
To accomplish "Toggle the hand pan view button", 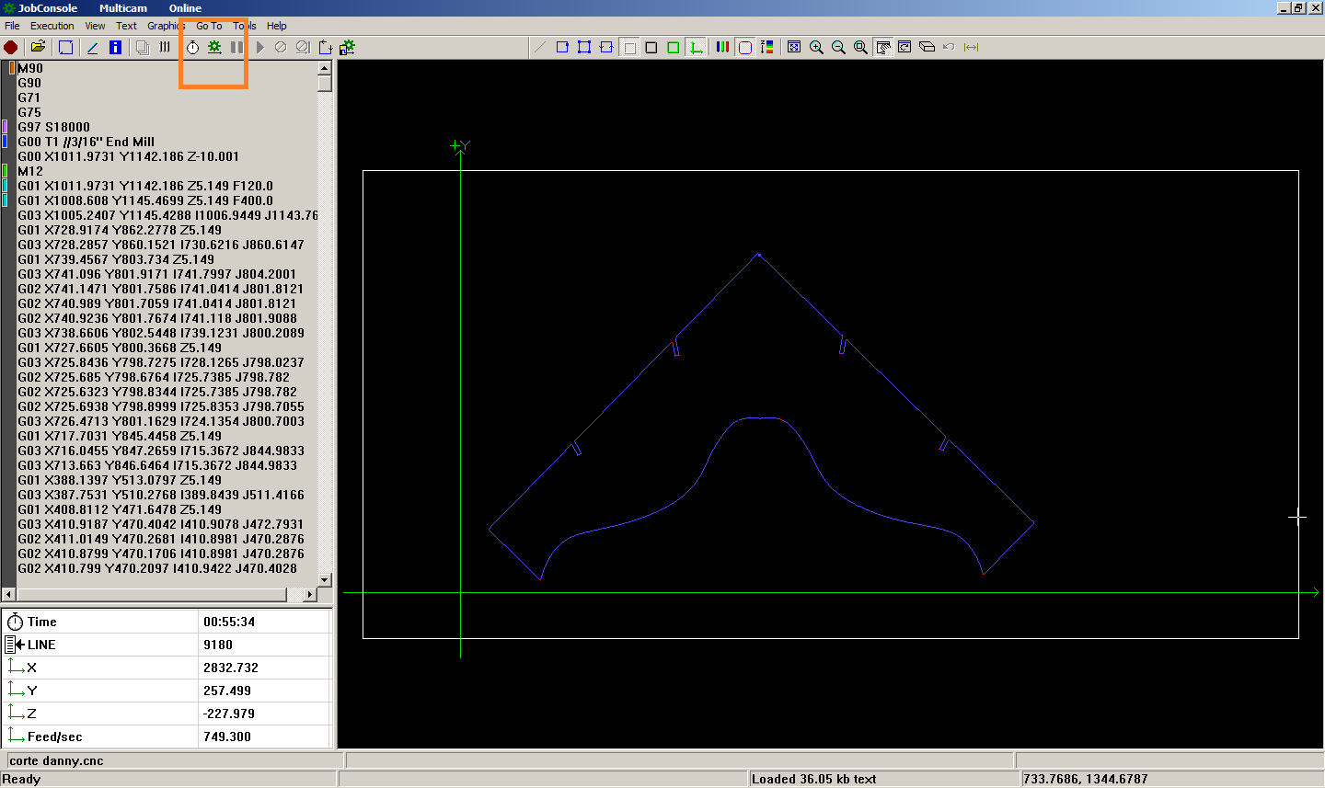I will pos(883,47).
